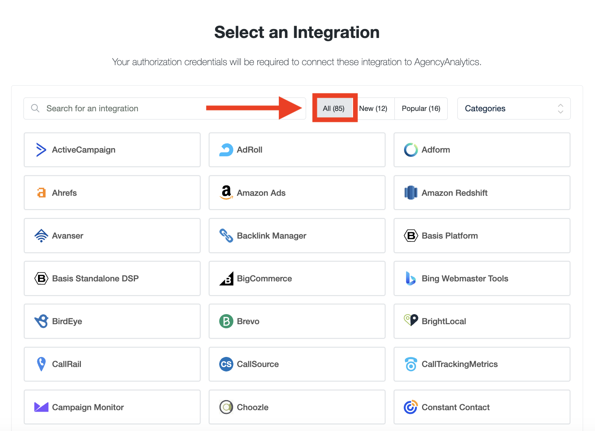
Task: Choose the Amazon Ads integration card
Action: (x=297, y=193)
